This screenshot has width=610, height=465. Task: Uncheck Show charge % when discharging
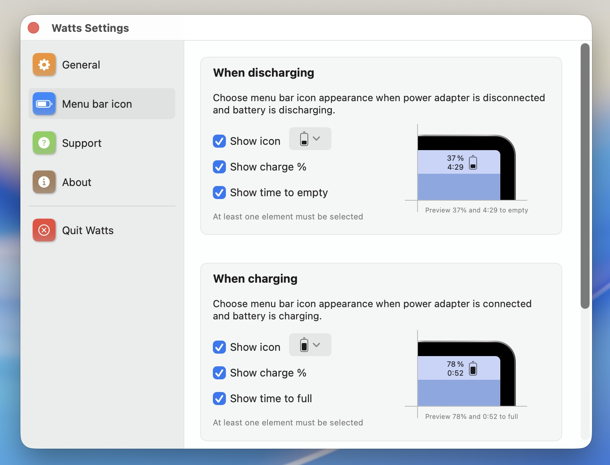[219, 167]
